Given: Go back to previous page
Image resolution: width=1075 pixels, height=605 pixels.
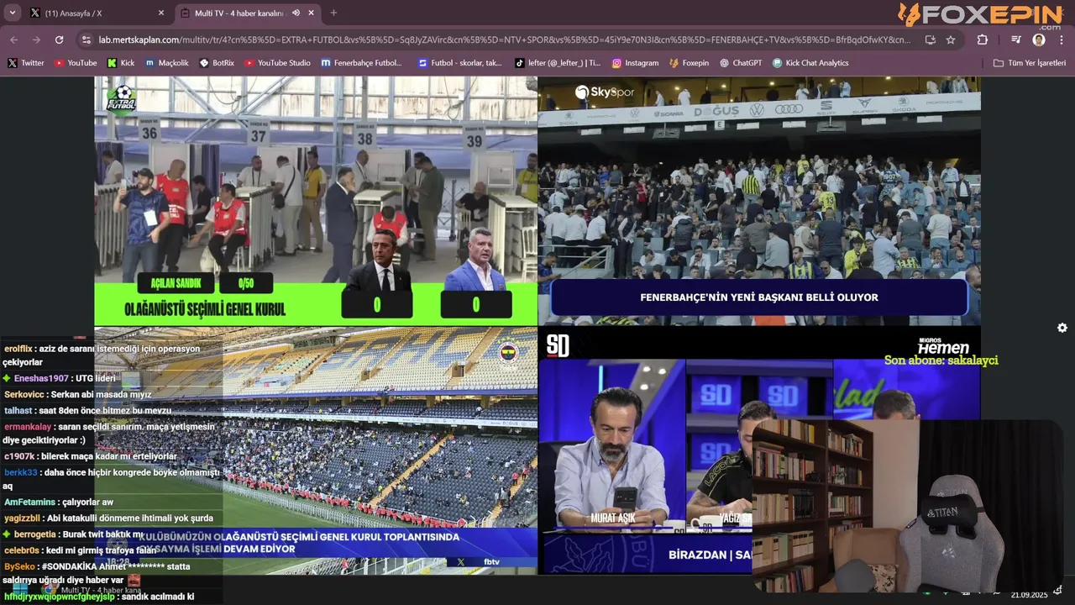Looking at the screenshot, I should [x=13, y=39].
